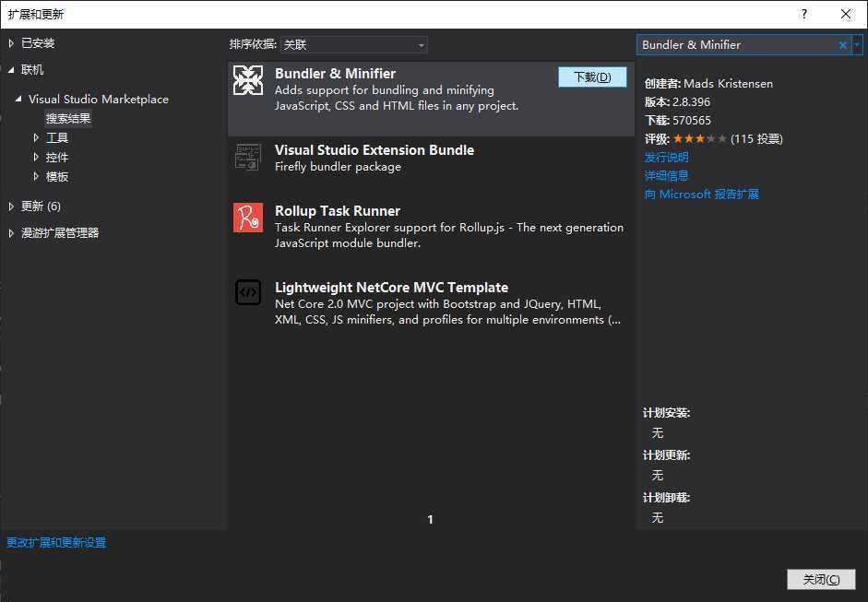Click download count 570565
The height and width of the screenshot is (602, 868).
[x=692, y=120]
